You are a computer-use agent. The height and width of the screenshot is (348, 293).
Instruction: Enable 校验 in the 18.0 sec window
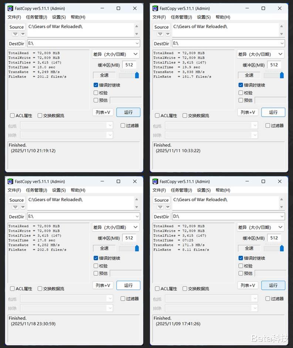point(96,93)
